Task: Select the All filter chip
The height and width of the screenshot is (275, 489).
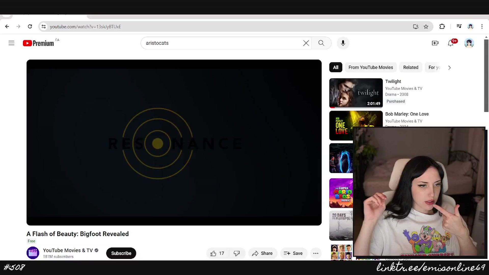Action: [x=336, y=67]
